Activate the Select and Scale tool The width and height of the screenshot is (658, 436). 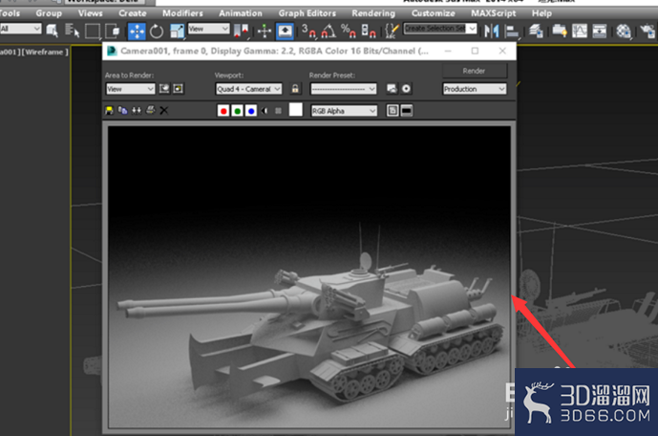coord(177,32)
